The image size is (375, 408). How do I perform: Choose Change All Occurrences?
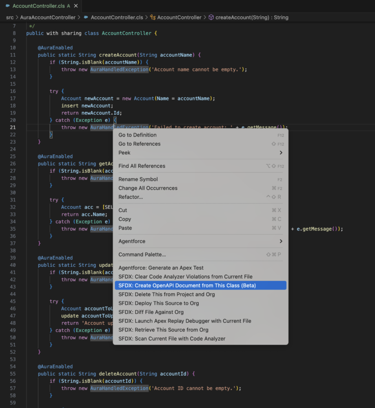pos(201,188)
